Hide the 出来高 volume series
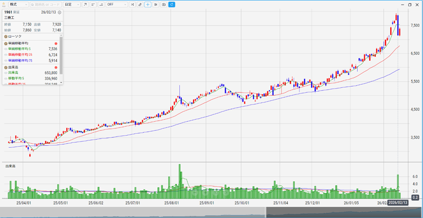 tap(6, 73)
